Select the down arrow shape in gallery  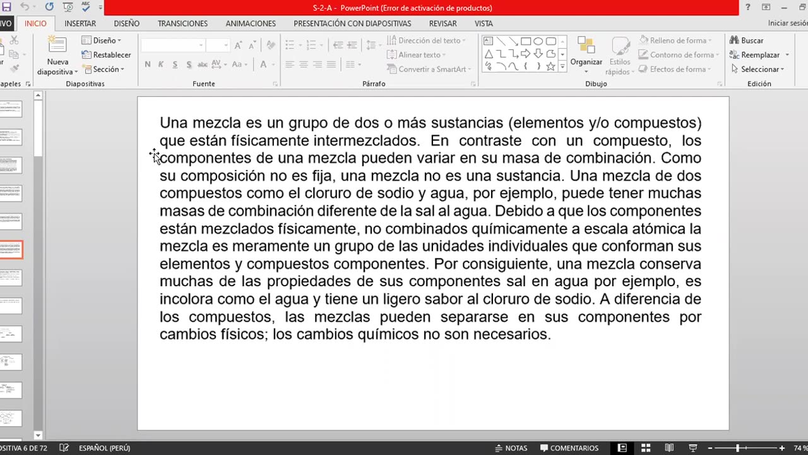[538, 54]
